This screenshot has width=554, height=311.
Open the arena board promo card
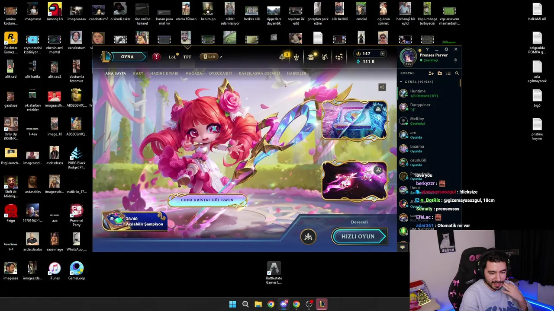(x=354, y=121)
